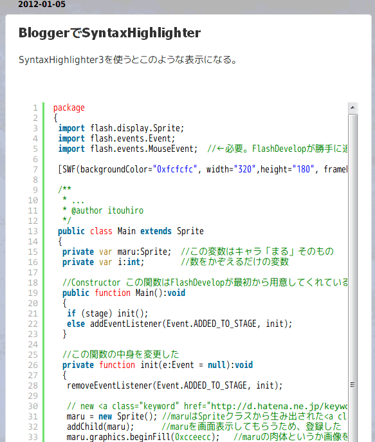Click line number 19 in gutter
The width and height of the screenshot is (375, 442).
33,293
